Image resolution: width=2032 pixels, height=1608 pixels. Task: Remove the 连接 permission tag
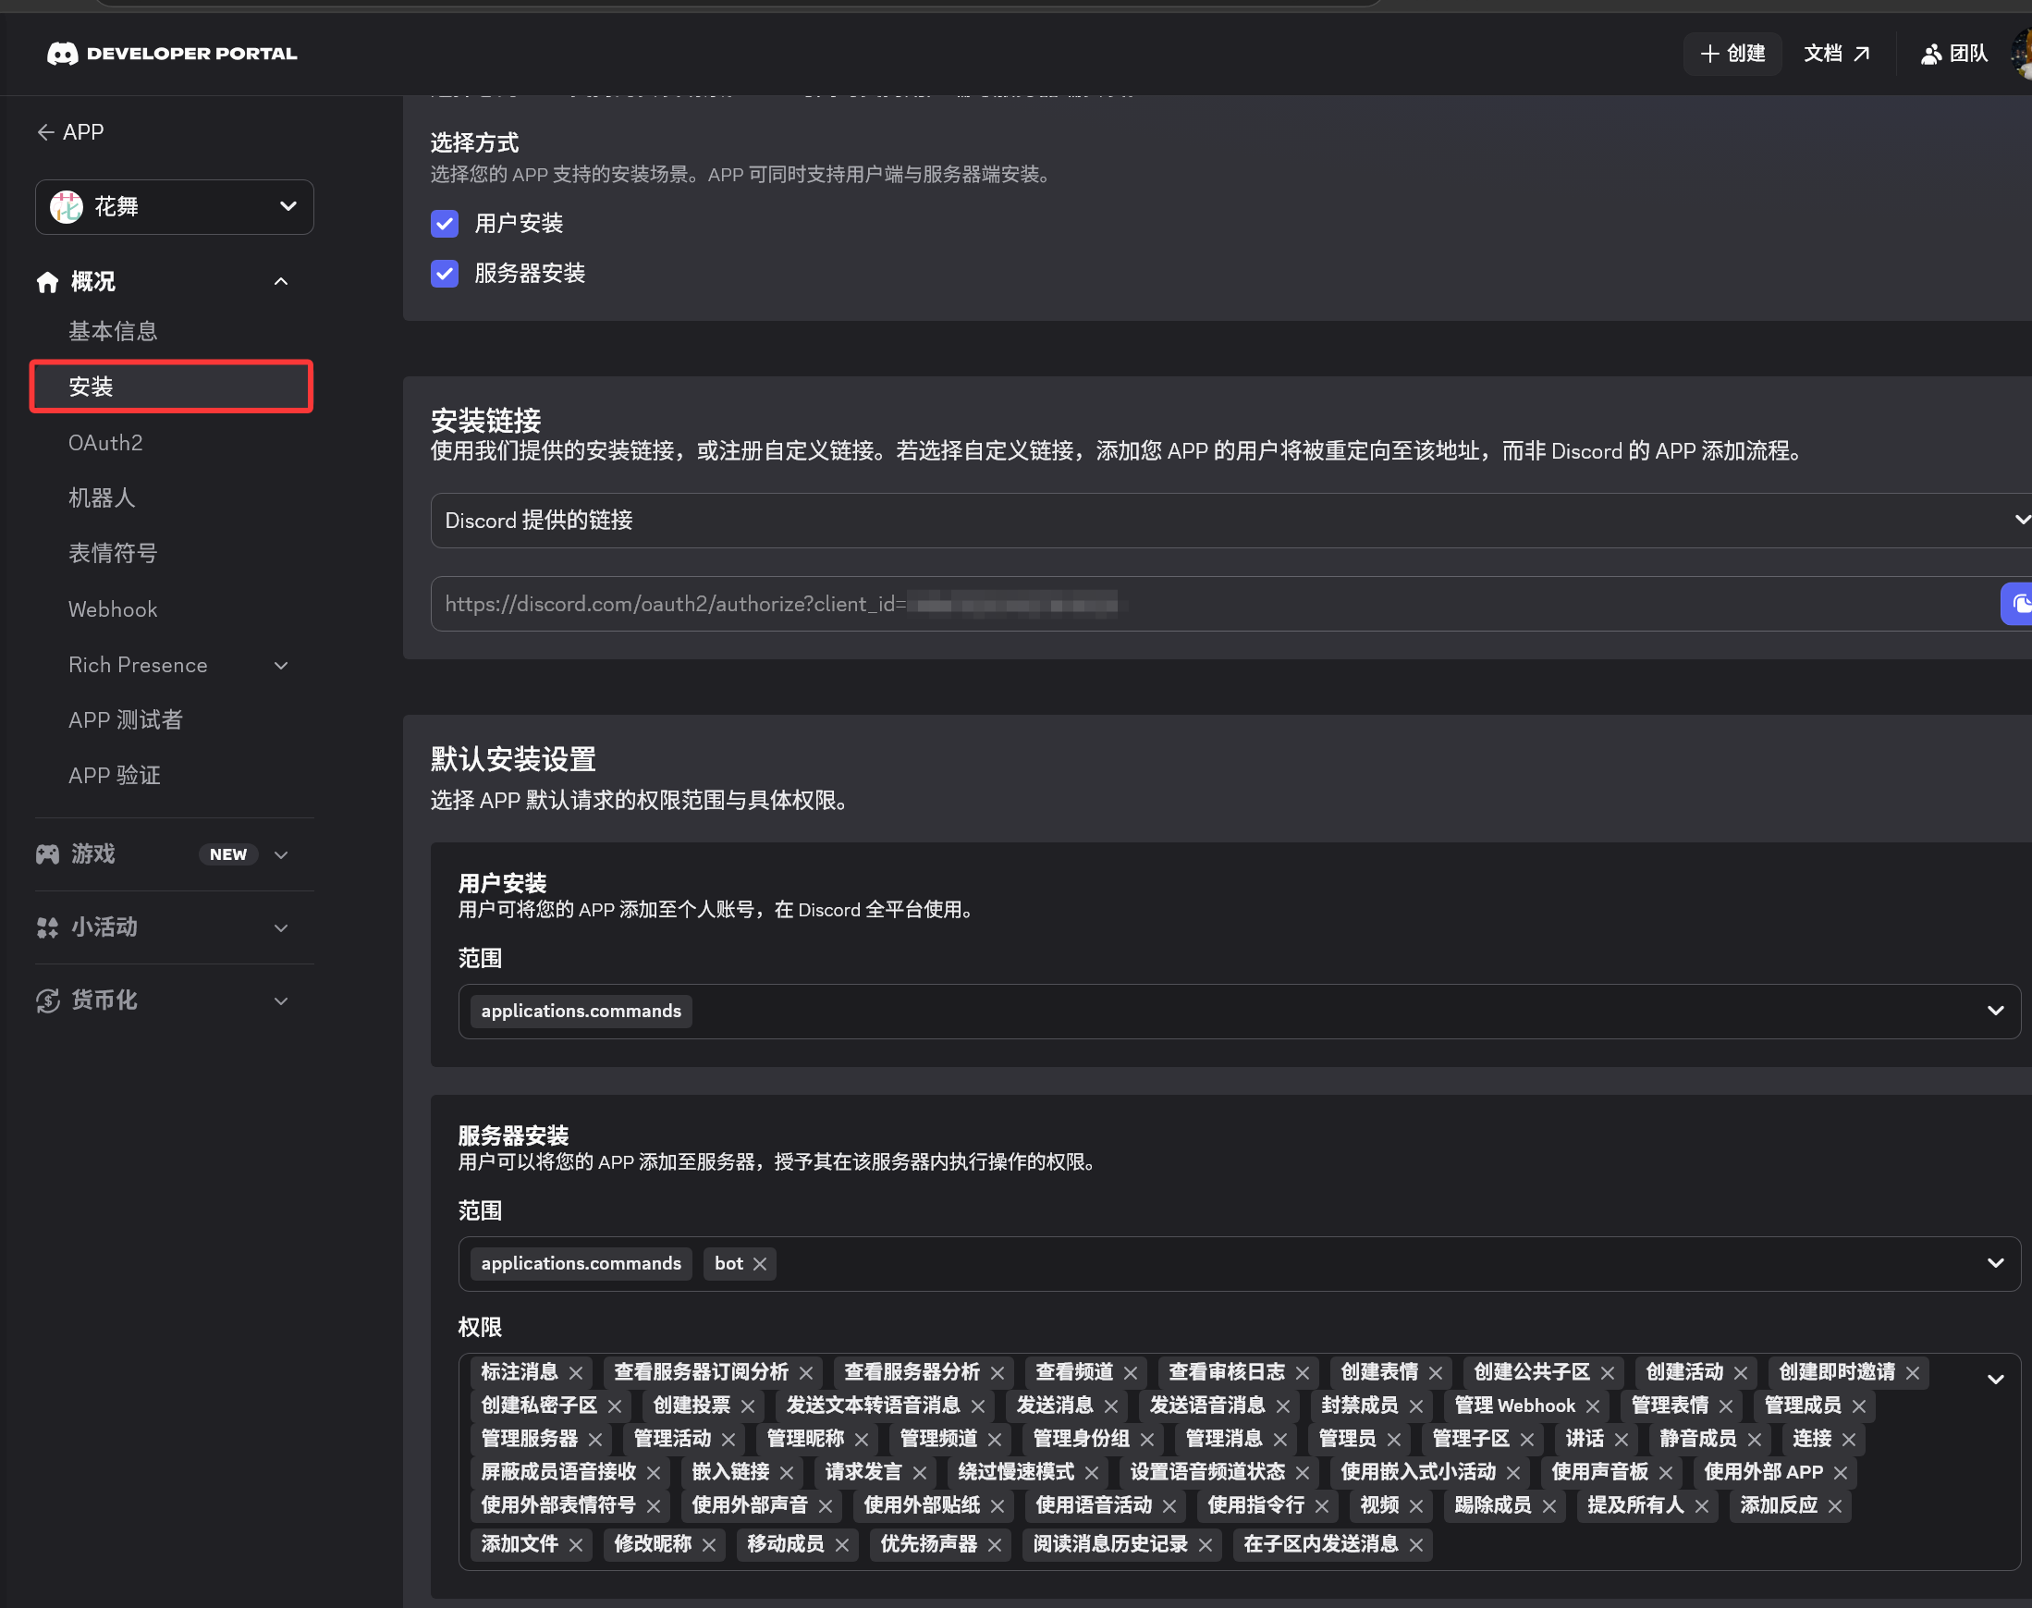pos(1848,1439)
